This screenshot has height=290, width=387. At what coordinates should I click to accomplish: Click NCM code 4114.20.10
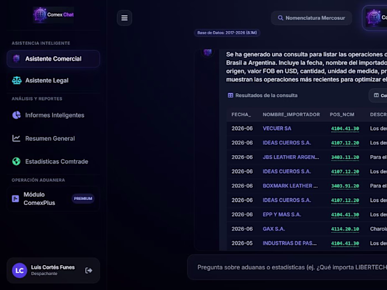point(345,229)
